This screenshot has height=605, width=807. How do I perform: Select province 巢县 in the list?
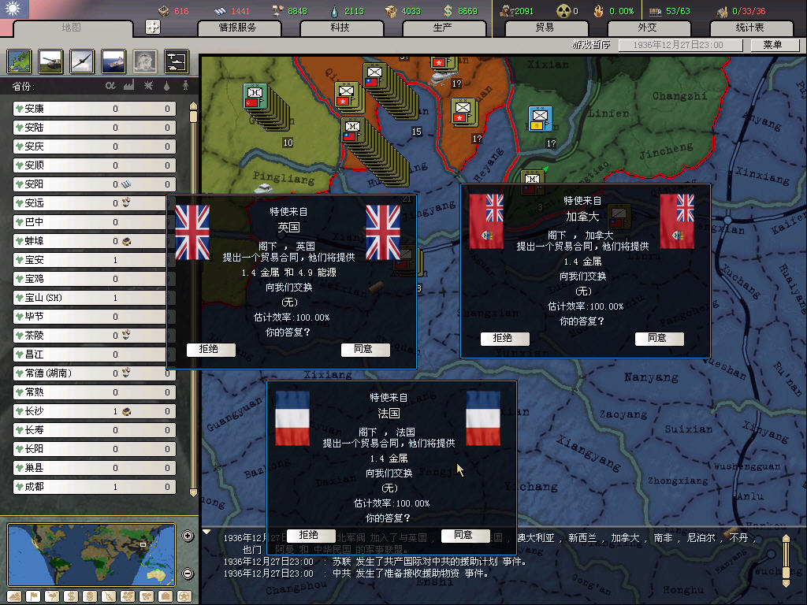coord(95,468)
